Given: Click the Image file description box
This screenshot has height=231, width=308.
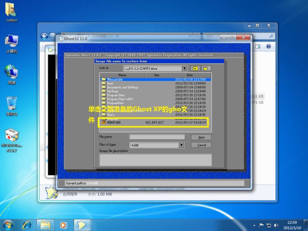Looking at the screenshot, I should tap(155, 160).
